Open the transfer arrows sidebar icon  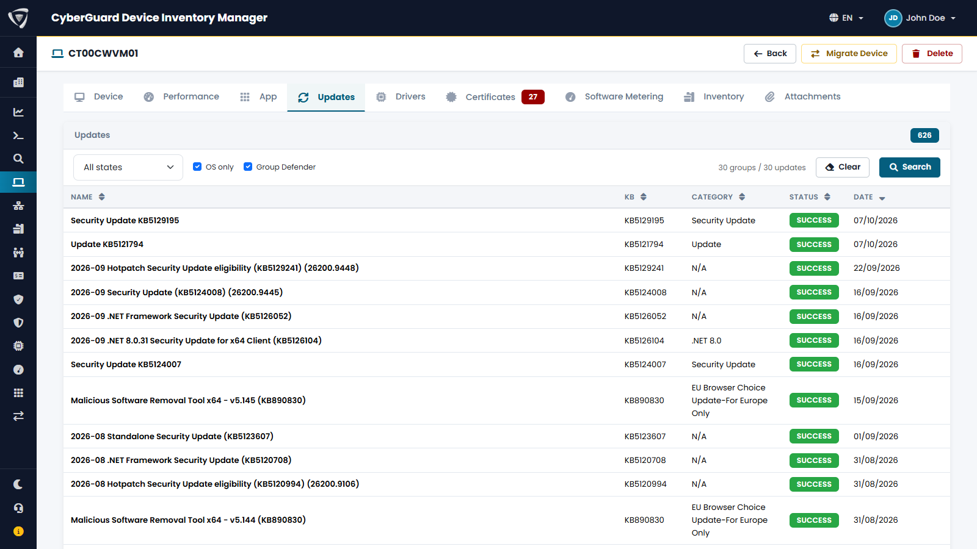[x=18, y=416]
